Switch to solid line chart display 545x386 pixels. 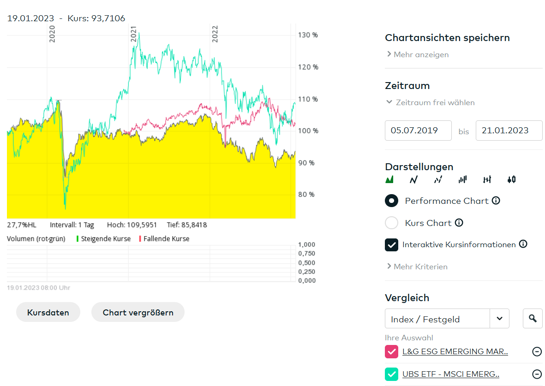coord(413,179)
